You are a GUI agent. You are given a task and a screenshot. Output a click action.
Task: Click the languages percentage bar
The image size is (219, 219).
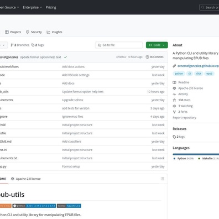(x=196, y=154)
